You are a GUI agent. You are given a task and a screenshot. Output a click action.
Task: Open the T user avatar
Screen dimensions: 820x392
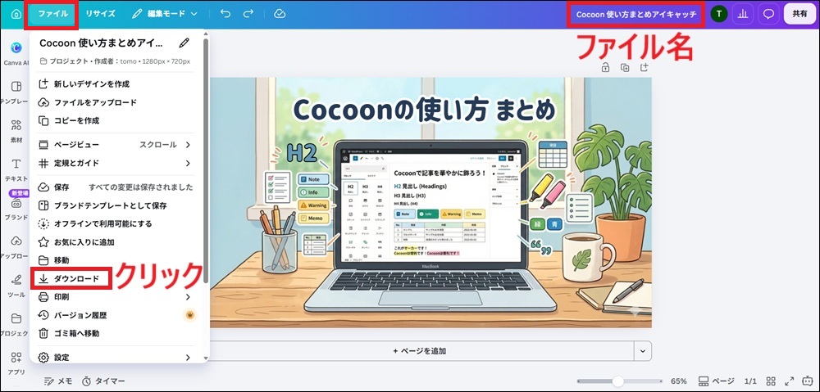point(719,14)
